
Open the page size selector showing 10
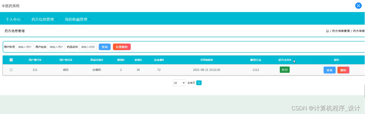(179, 83)
